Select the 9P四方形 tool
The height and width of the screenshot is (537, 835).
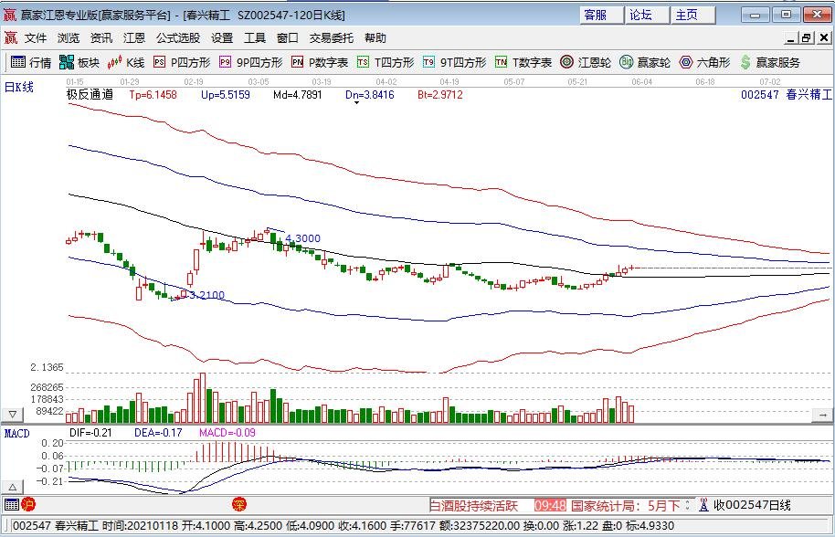point(249,62)
